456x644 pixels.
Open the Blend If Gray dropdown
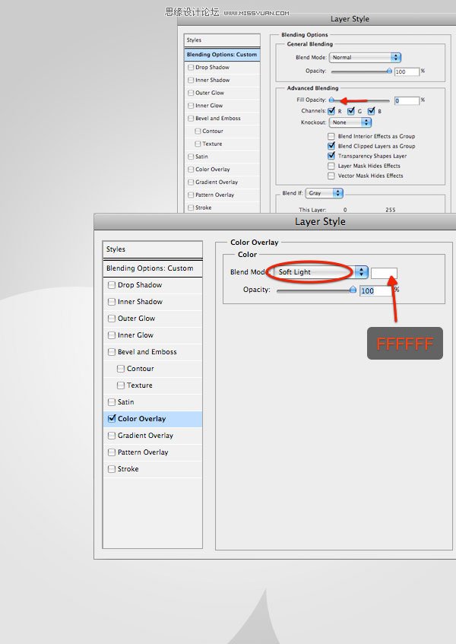point(325,193)
